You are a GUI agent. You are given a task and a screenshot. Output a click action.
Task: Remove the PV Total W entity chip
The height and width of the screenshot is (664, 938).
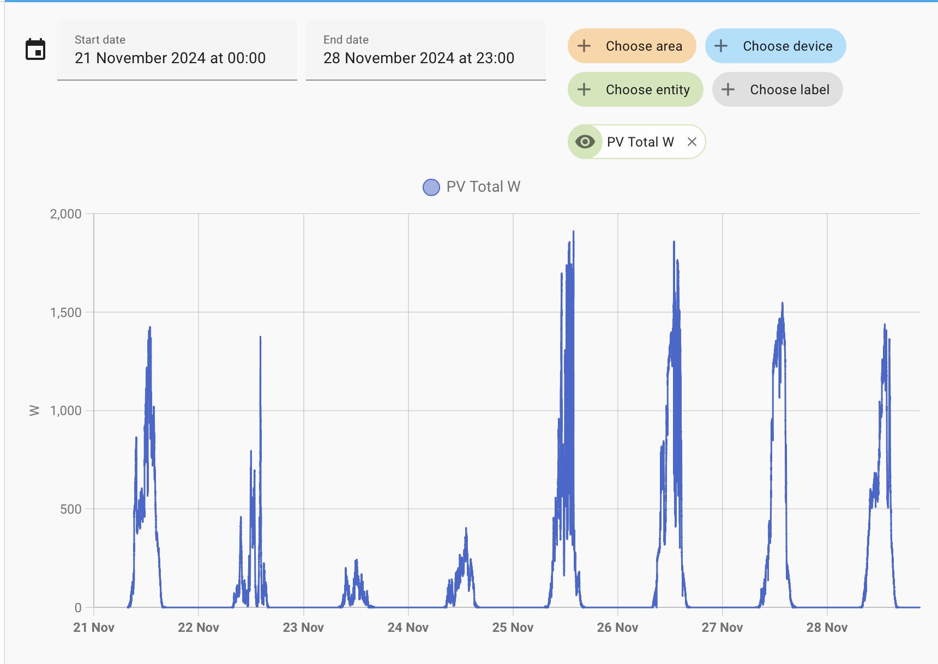692,142
